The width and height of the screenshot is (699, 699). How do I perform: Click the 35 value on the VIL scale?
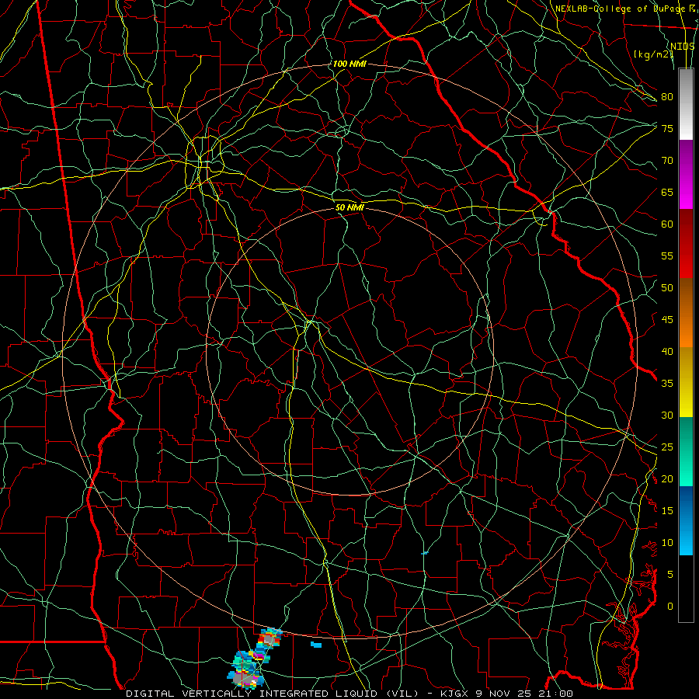[x=667, y=384]
